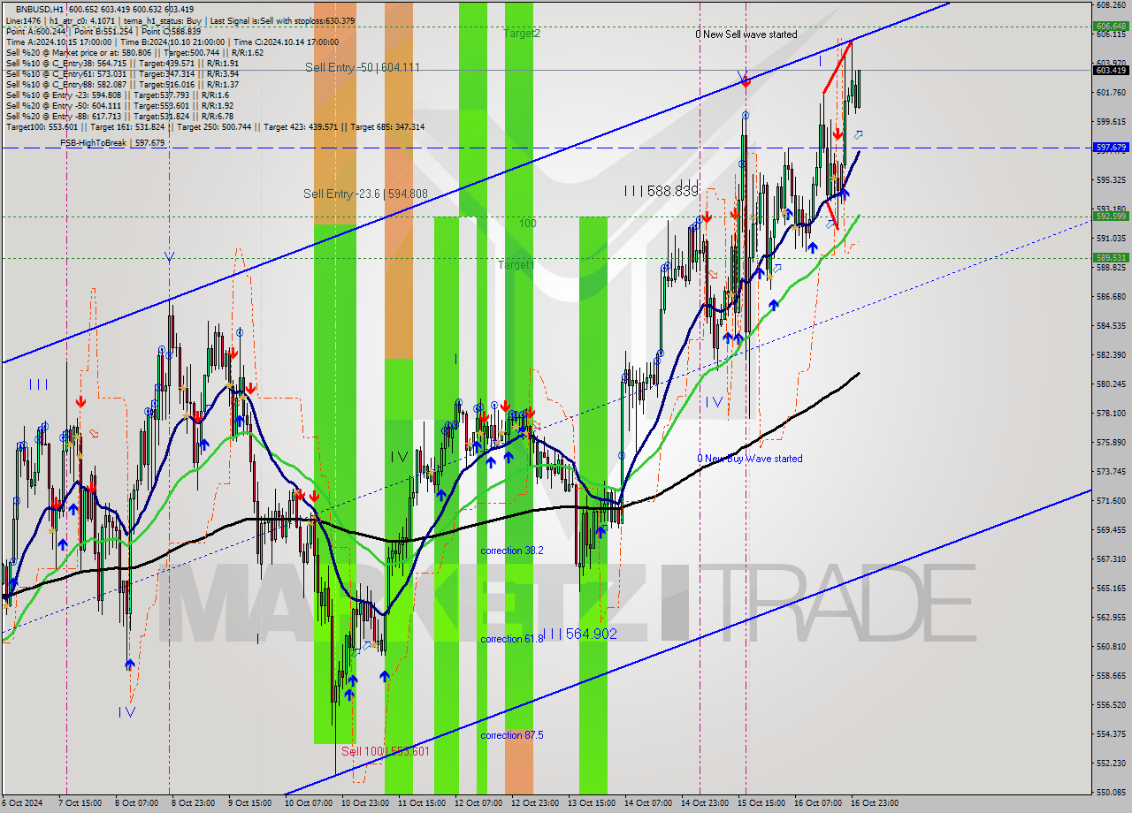The height and width of the screenshot is (813, 1132).
Task: Click the '6 Oct 2024' time axis label
Action: [x=21, y=803]
